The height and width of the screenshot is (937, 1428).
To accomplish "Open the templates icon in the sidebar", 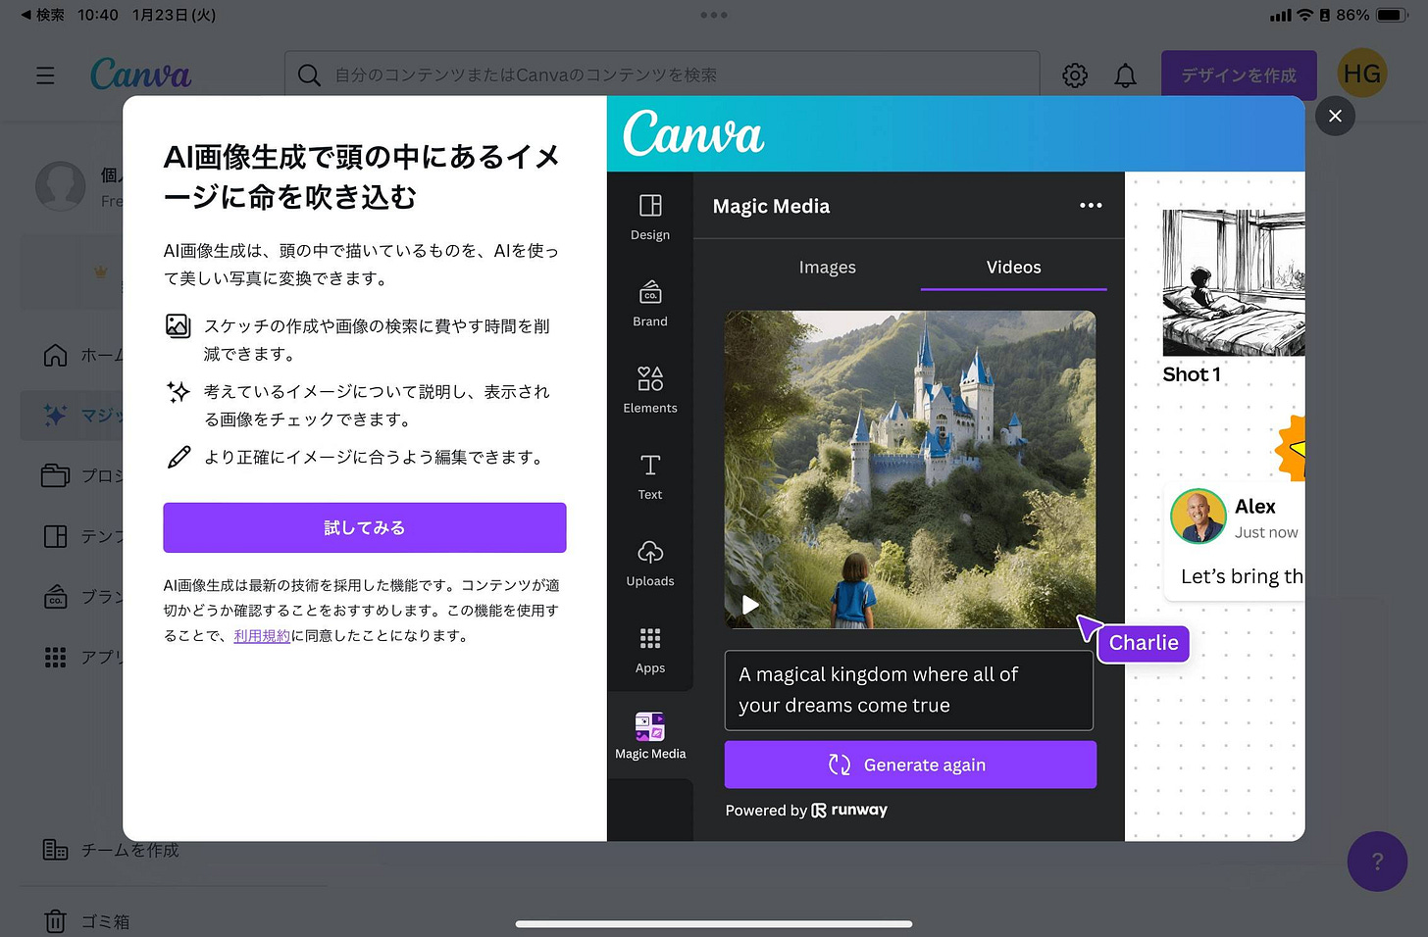I will click(56, 536).
